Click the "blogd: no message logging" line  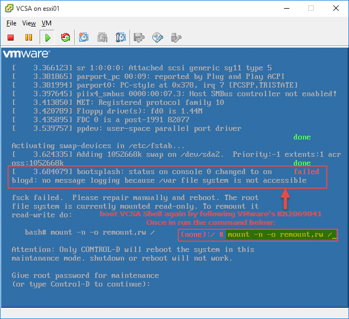click(x=159, y=180)
